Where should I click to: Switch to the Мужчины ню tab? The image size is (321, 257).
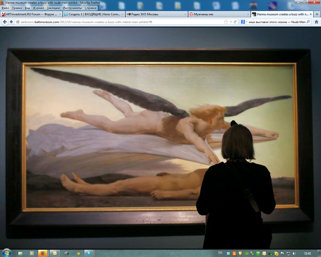(219, 14)
